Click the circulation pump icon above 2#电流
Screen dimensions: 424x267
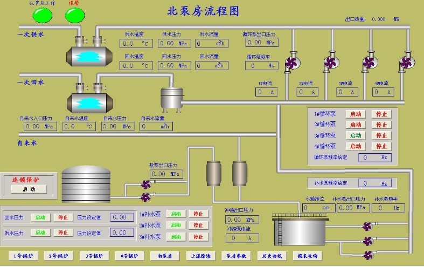pos(331,62)
